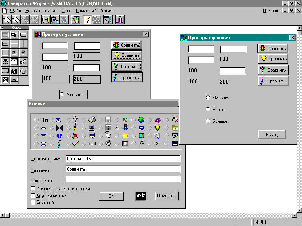Pick the green checkmark picture icon

click(75, 144)
